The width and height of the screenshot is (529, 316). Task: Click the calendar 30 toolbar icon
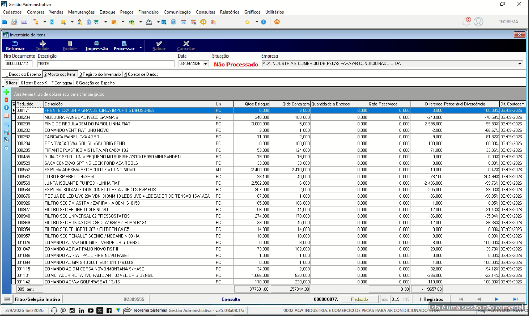coord(184,22)
